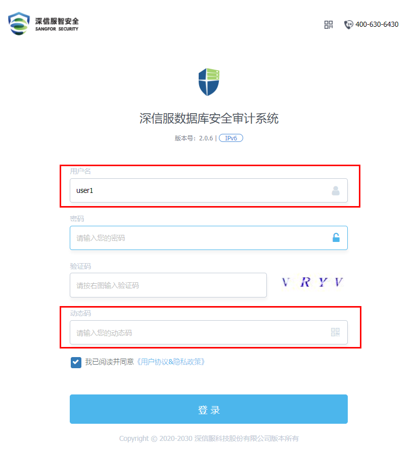Viewport: 415px width, 449px height.
Task: Click the password input field
Action: pyautogui.click(x=209, y=238)
